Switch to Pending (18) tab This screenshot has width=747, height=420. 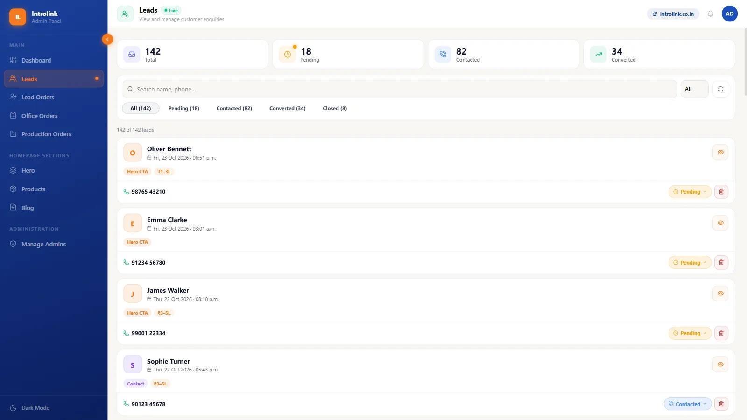click(x=184, y=108)
